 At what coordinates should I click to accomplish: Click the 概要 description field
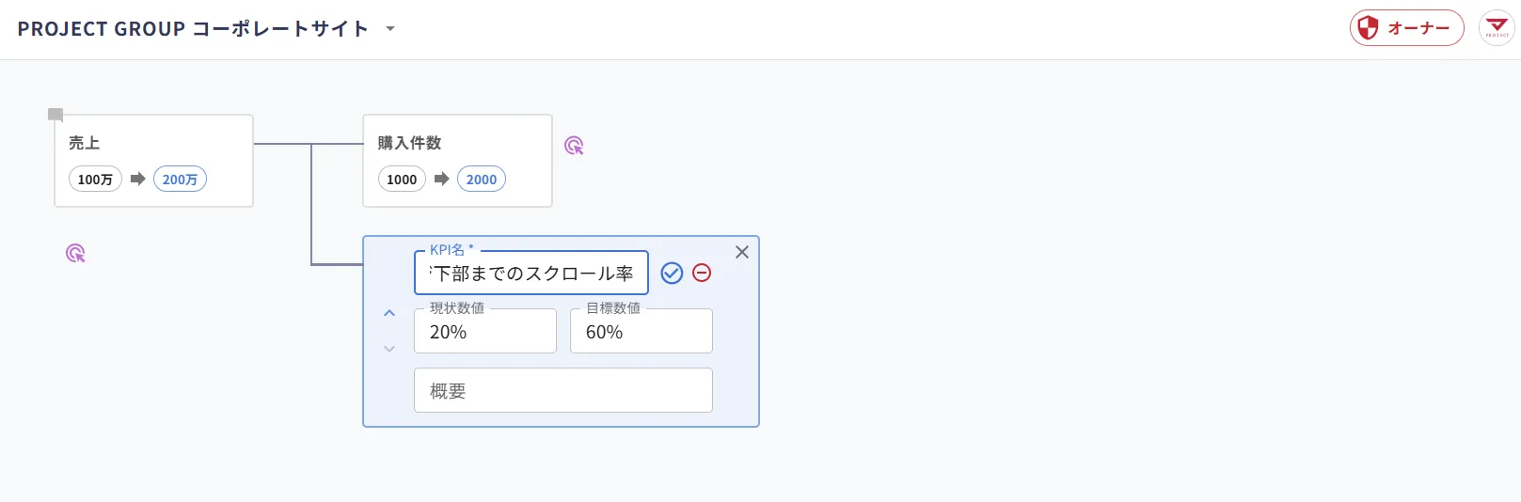[563, 390]
